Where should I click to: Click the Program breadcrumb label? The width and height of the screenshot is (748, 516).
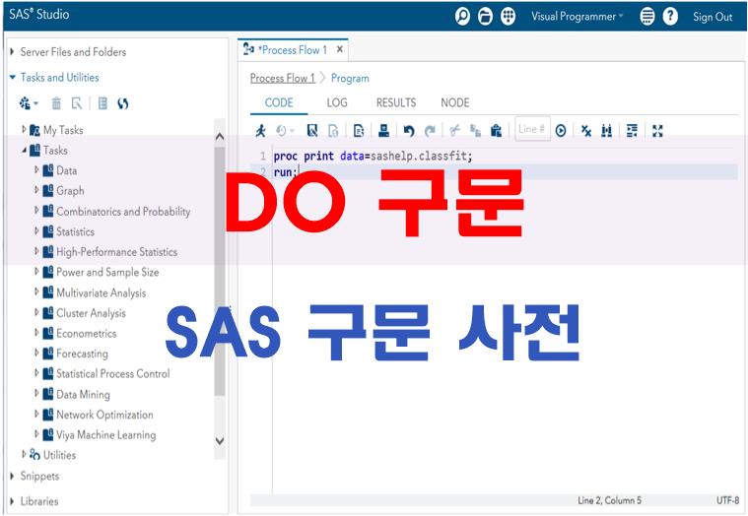click(x=350, y=78)
